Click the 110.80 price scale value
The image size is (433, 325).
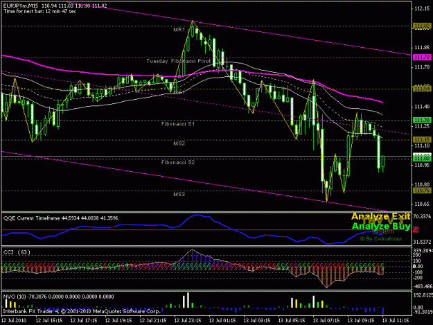coord(422,184)
